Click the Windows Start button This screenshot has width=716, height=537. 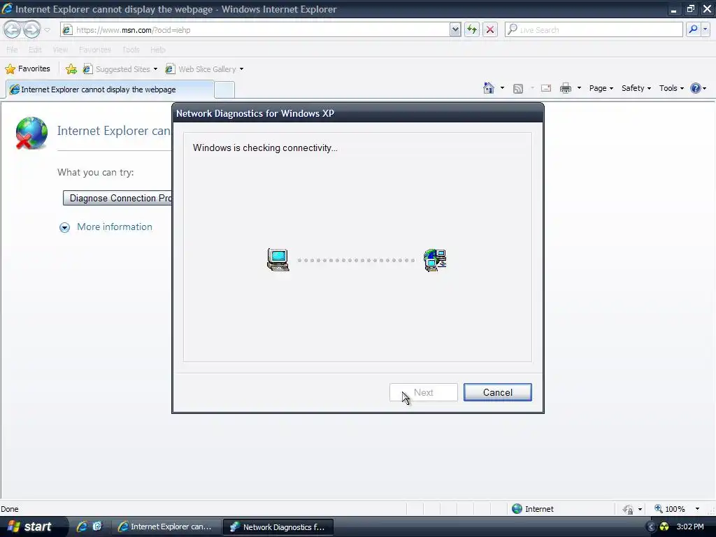point(31,527)
